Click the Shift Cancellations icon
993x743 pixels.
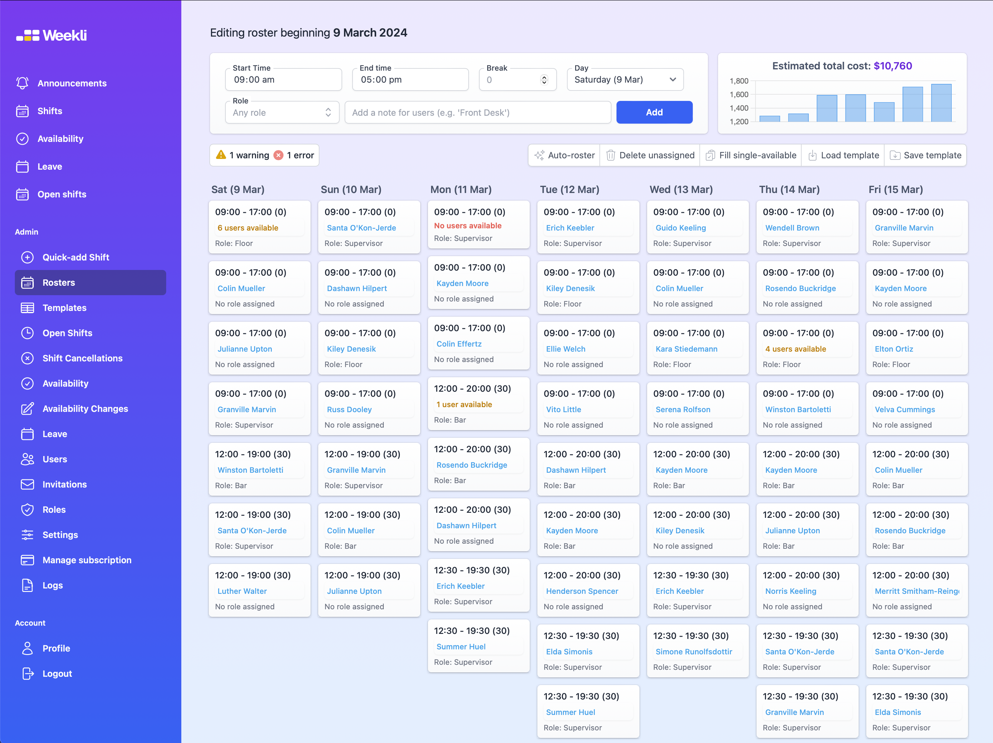(x=27, y=358)
